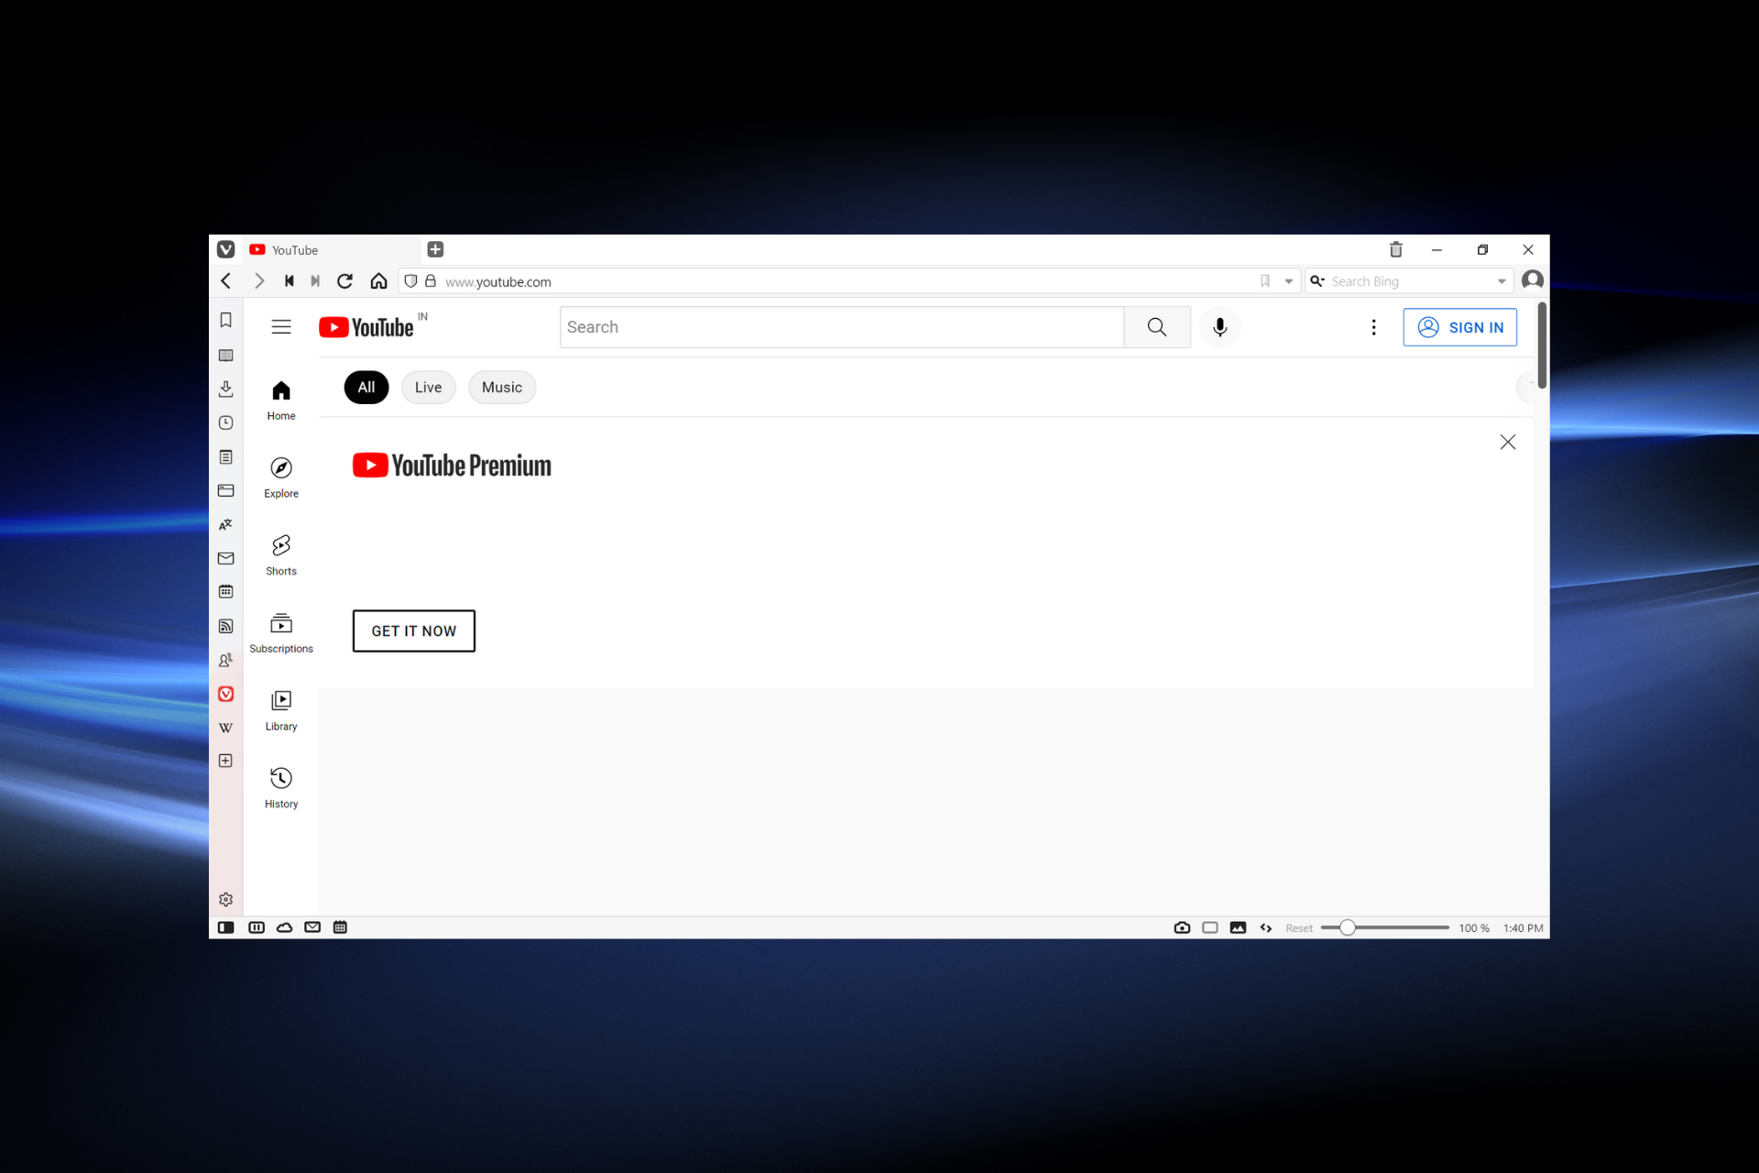This screenshot has height=1173, width=1759.
Task: Click the YouTube logo link
Action: point(366,327)
